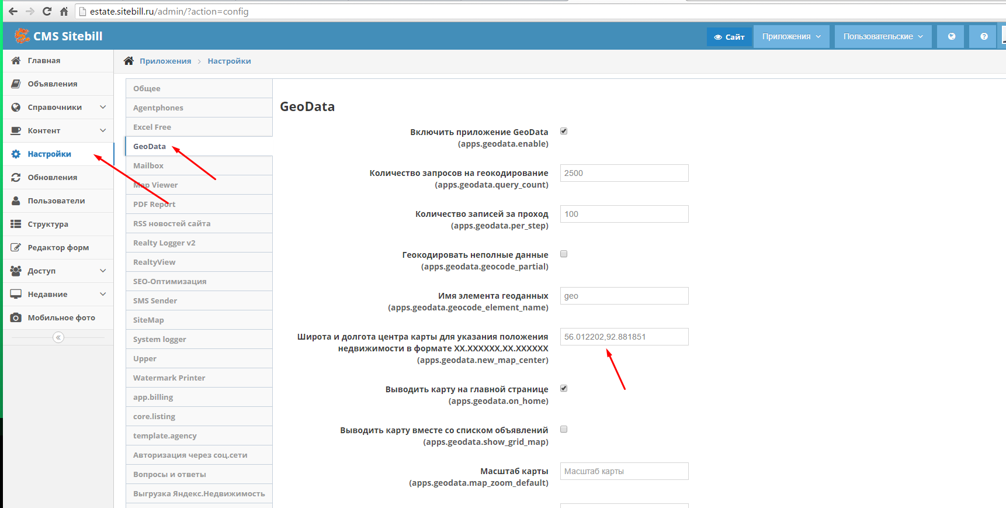Click the Контент coffee cup icon
Screen dimensions: 1006x508
point(16,130)
